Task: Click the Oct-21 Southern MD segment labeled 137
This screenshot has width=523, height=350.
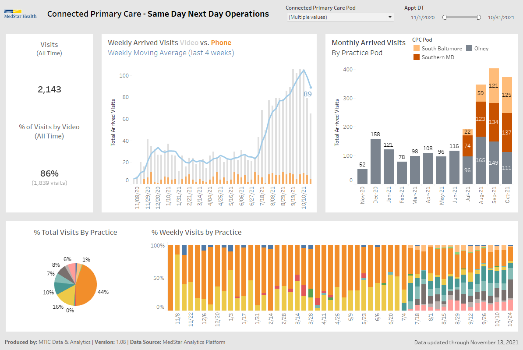Action: [507, 132]
